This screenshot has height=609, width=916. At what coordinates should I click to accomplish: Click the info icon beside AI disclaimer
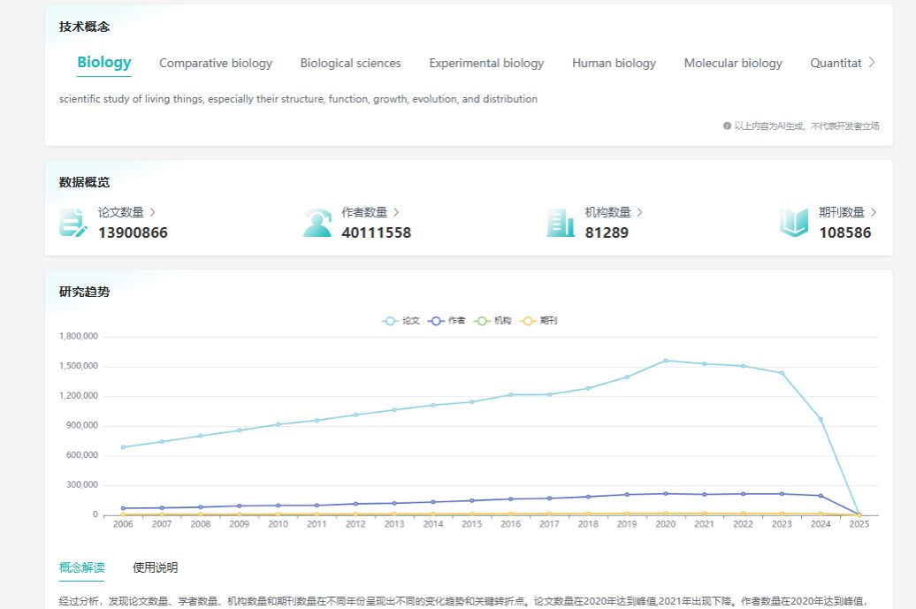(x=727, y=126)
